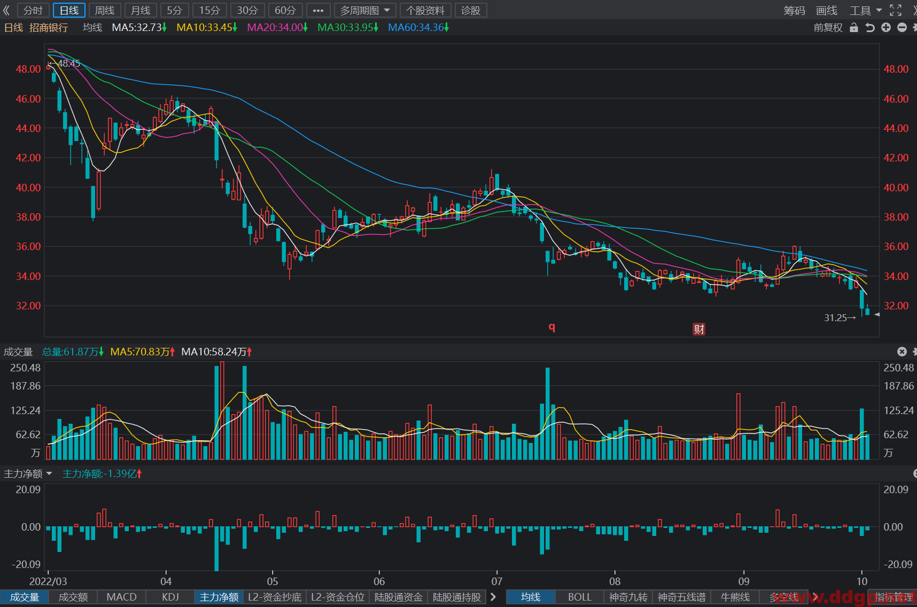Click the 诊股 diagnosis button
This screenshot has height=607, width=917.
(471, 10)
